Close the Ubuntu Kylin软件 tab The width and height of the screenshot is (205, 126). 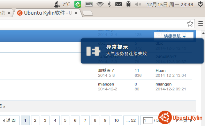(x=76, y=13)
